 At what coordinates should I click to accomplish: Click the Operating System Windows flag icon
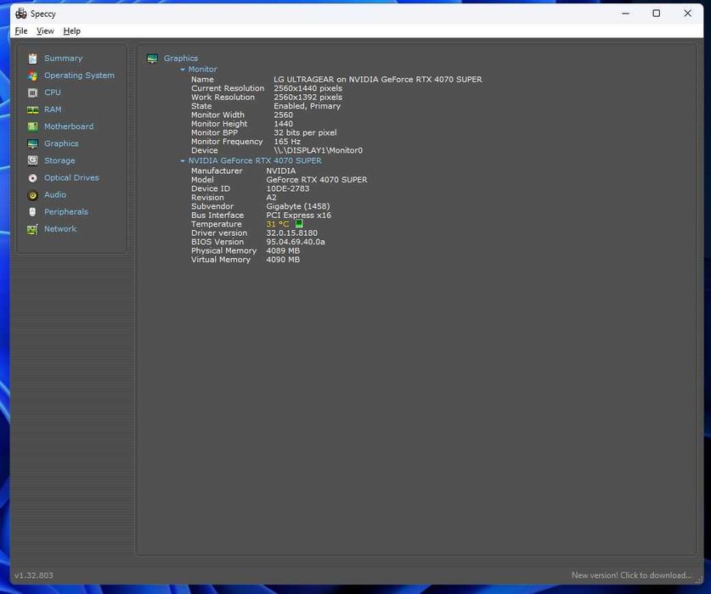tap(32, 76)
